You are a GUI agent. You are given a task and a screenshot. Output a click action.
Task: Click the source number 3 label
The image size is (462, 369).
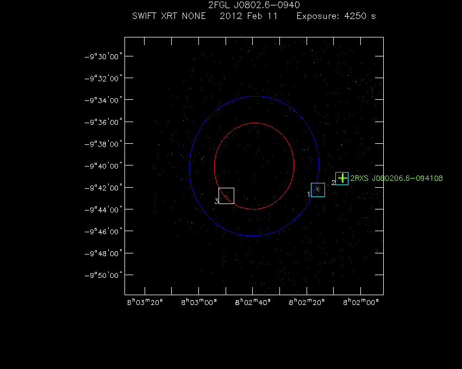[x=216, y=201]
